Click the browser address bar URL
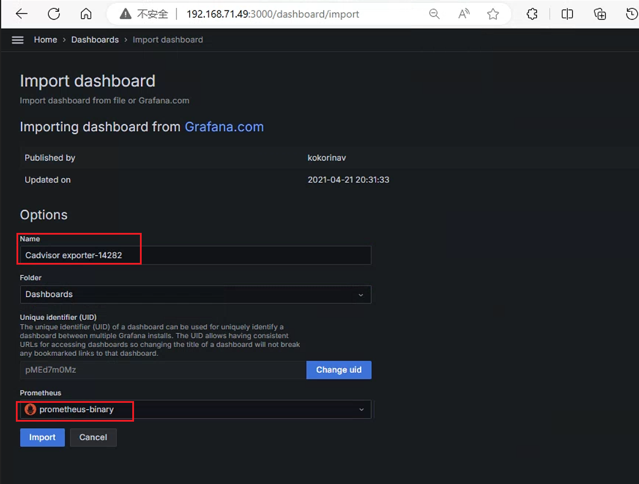 point(273,14)
